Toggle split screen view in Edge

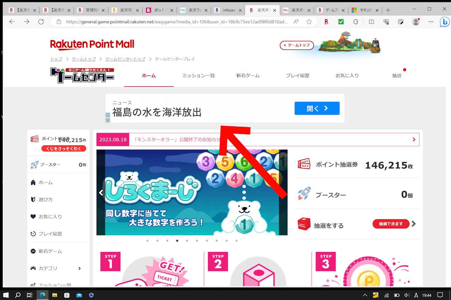click(371, 22)
